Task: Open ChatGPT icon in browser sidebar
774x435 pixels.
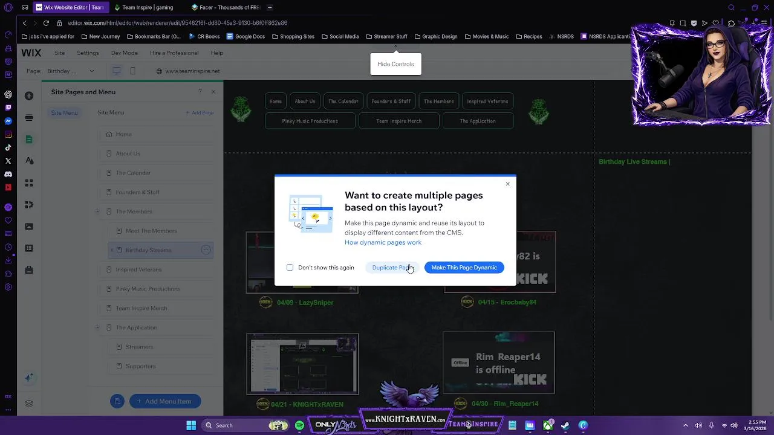Action: pyautogui.click(x=8, y=94)
